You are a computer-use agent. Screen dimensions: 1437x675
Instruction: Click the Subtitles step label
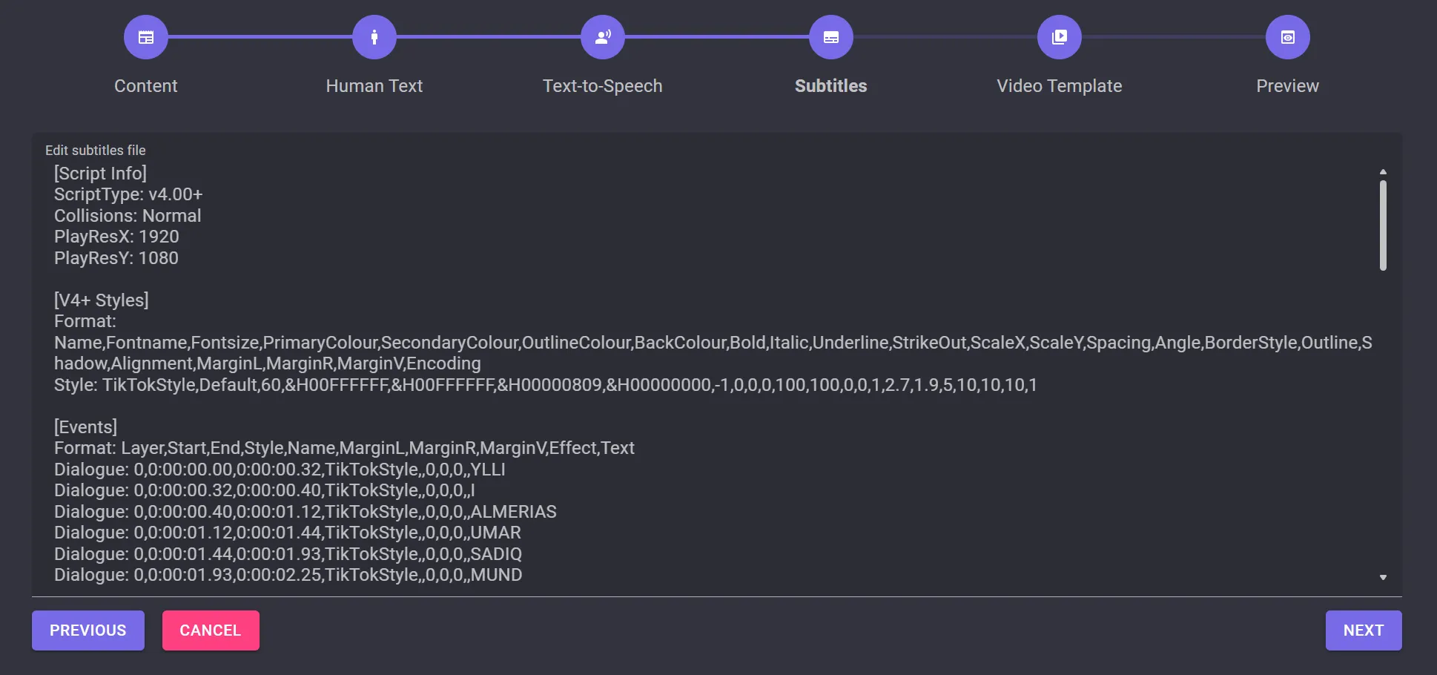[831, 86]
